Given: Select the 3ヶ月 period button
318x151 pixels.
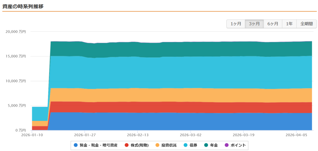Looking at the screenshot, I should click(x=254, y=24).
